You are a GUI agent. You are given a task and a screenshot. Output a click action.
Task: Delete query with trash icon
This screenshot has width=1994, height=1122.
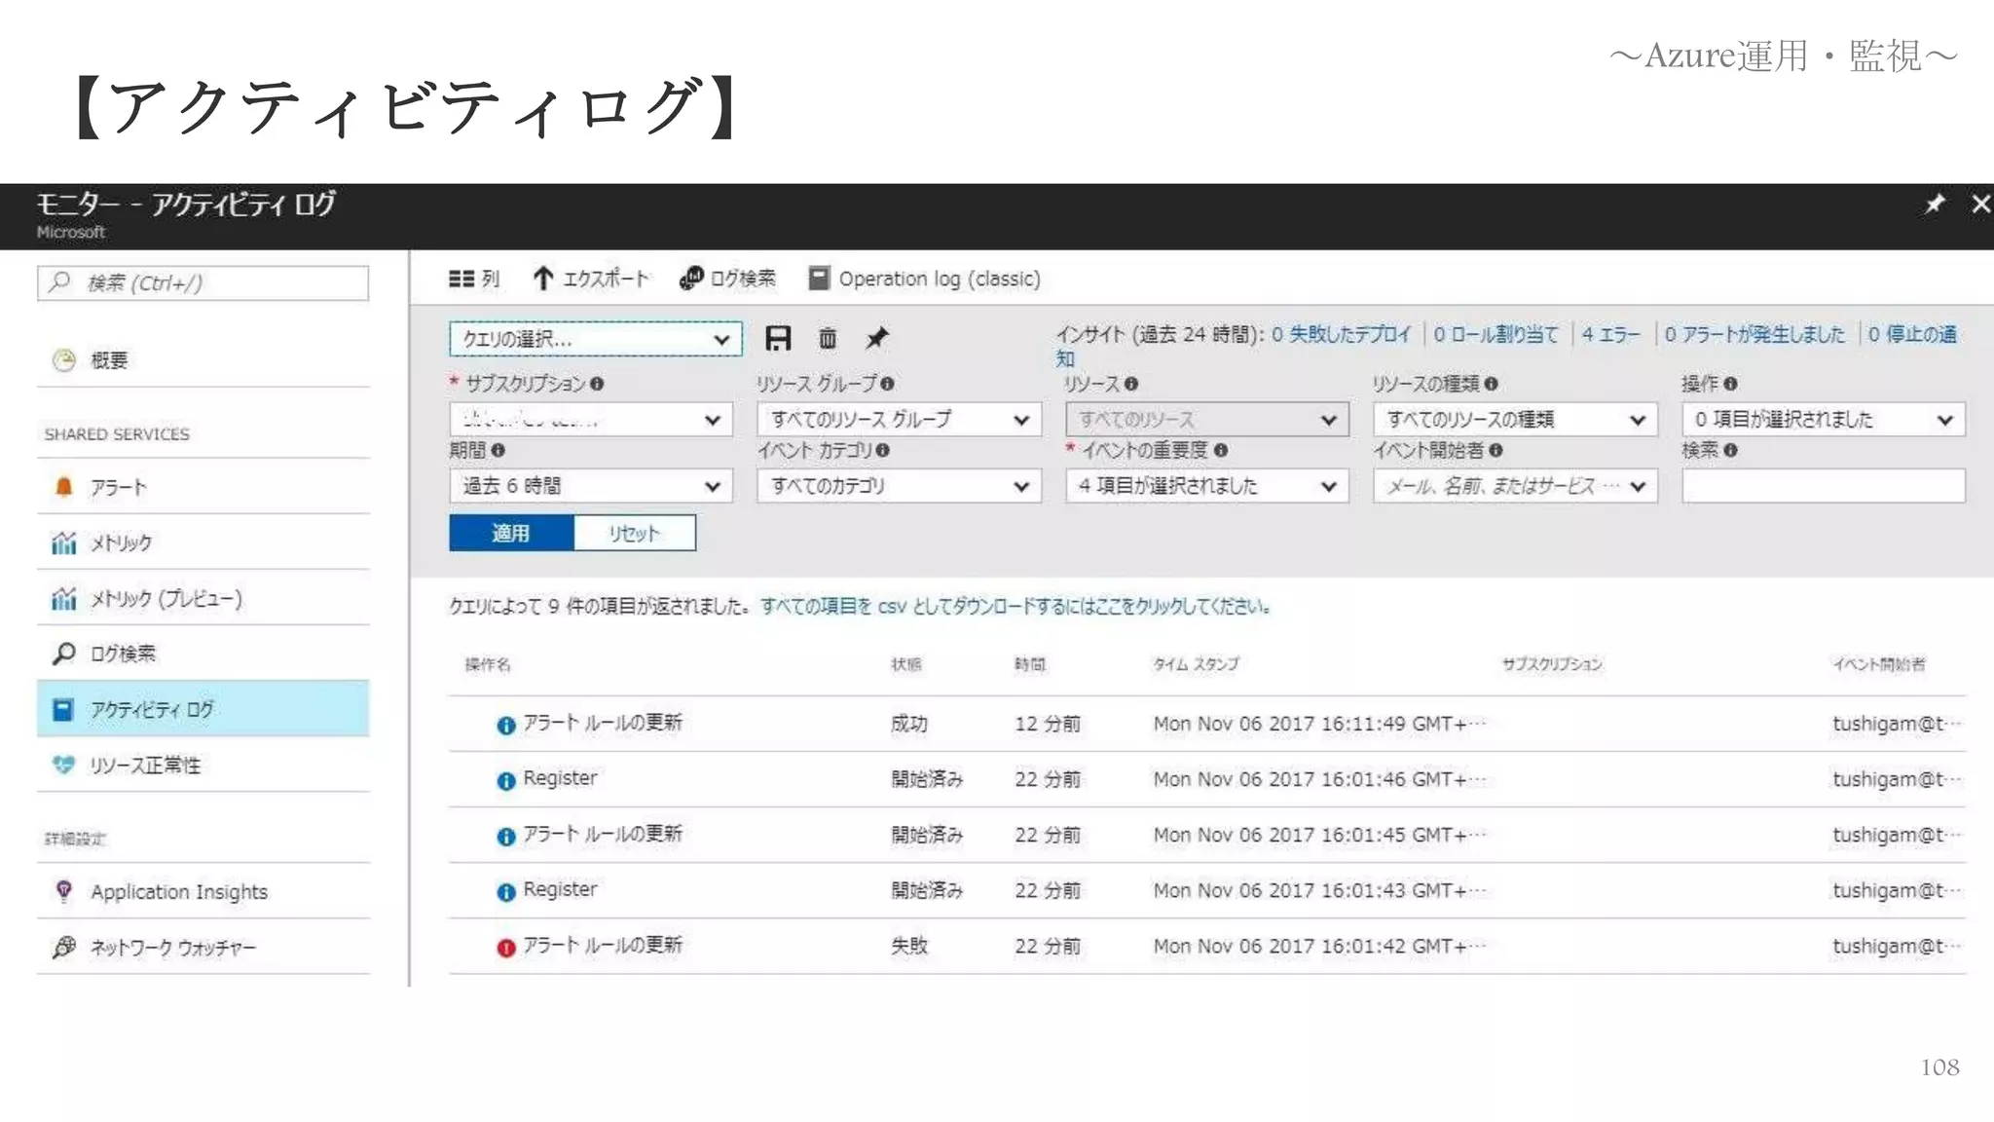[828, 339]
